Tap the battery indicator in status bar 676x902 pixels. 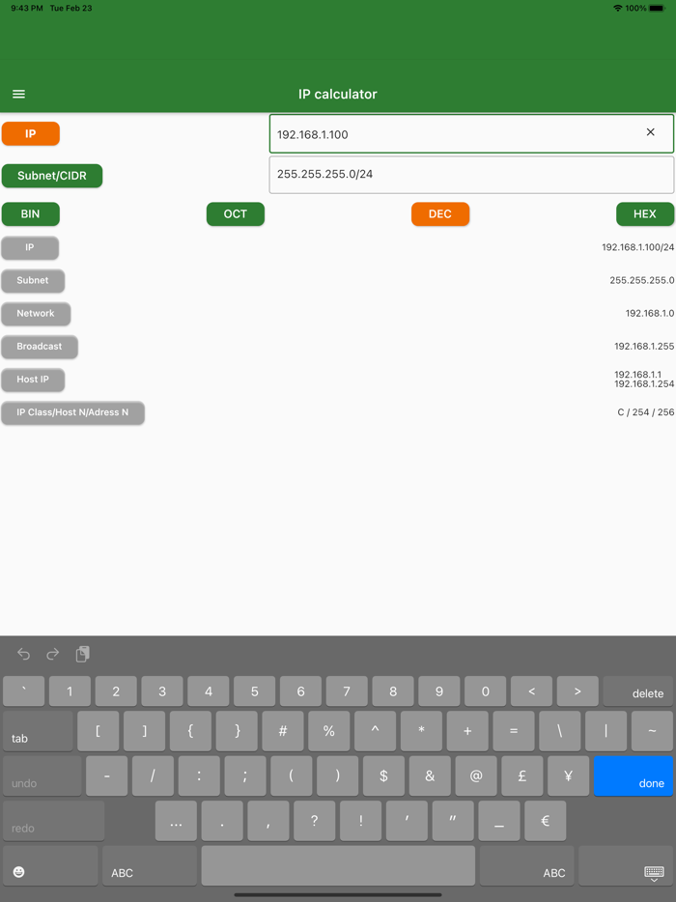[x=656, y=8]
